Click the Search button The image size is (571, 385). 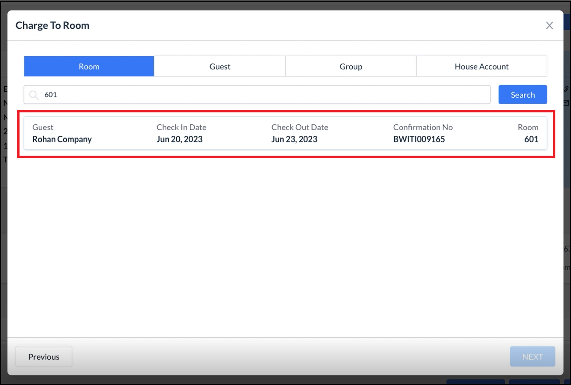pyautogui.click(x=523, y=95)
